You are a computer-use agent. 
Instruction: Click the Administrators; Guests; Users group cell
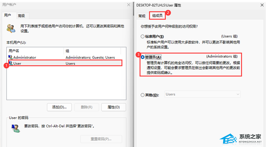[90, 57]
